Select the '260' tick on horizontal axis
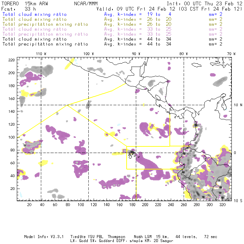244x244 pixels. click(x=184, y=205)
